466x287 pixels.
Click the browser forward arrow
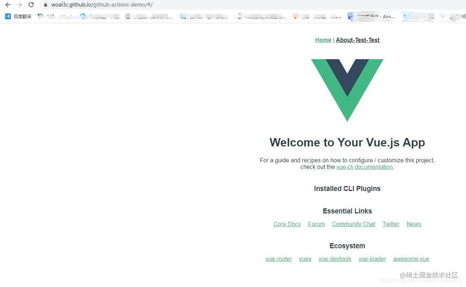20,5
